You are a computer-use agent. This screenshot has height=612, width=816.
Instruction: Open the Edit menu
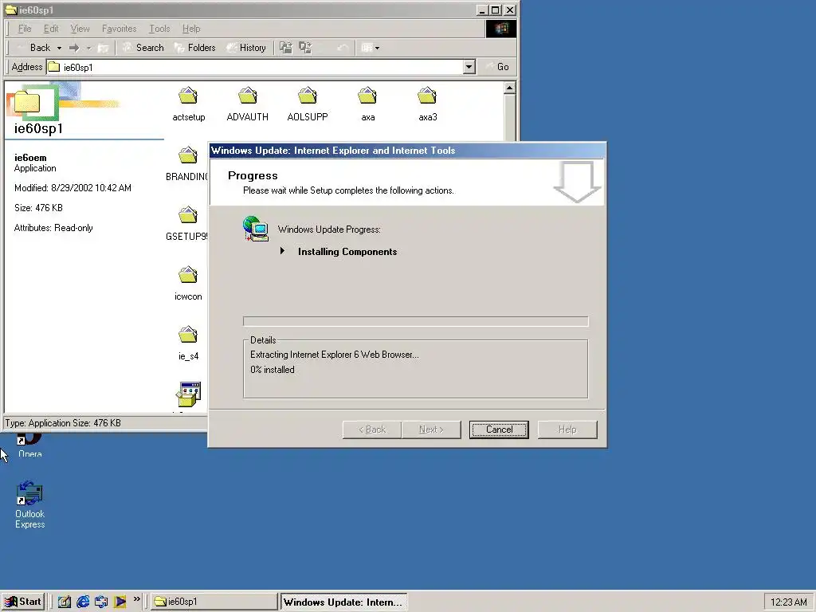click(50, 29)
